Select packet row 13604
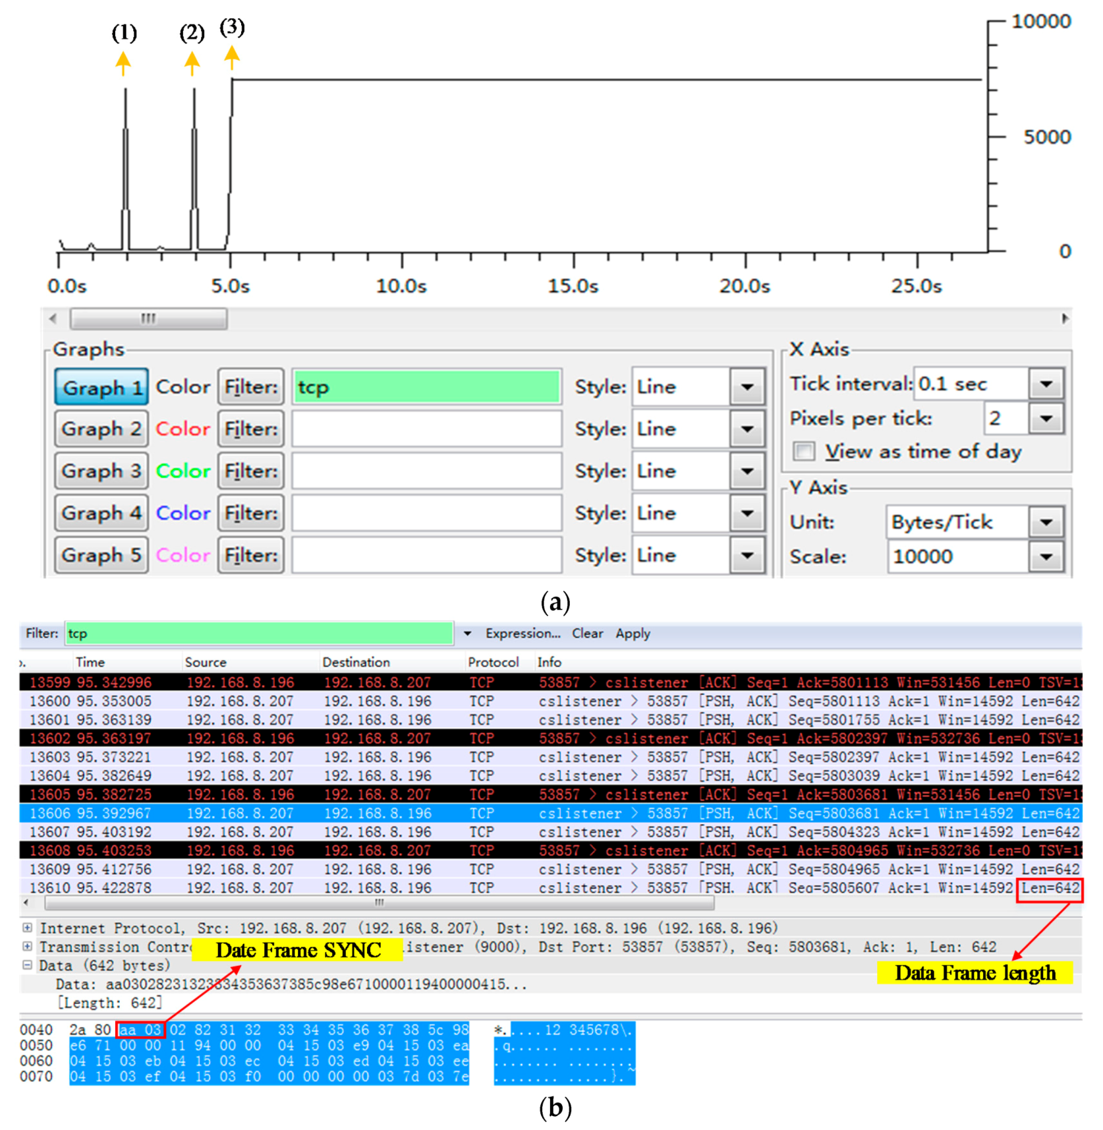The height and width of the screenshot is (1130, 1103). [551, 775]
